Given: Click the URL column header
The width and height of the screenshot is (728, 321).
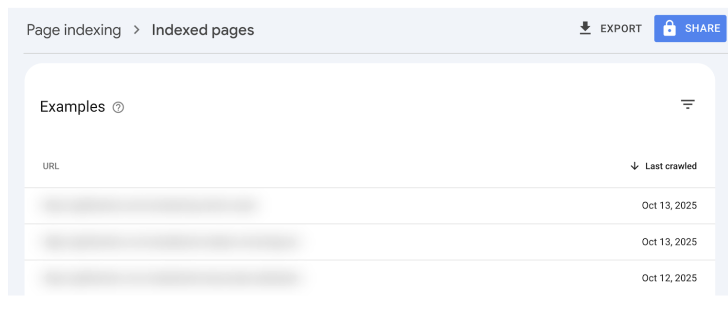Looking at the screenshot, I should (51, 166).
